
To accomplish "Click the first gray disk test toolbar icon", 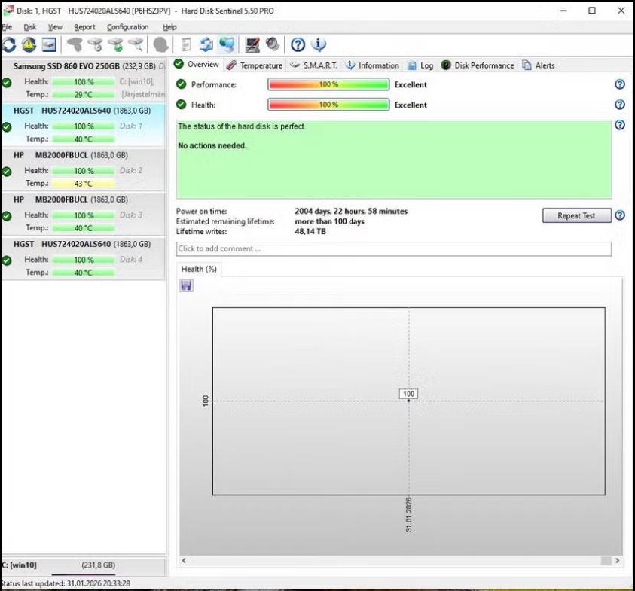I will (75, 44).
